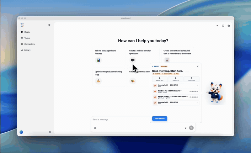Click the fox mascot character
The height and width of the screenshot is (153, 251).
[215, 92]
